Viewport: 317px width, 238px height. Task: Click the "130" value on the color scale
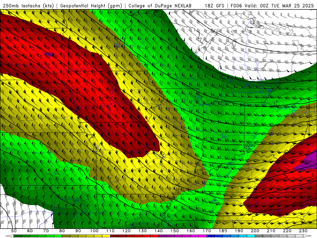click(x=143, y=231)
